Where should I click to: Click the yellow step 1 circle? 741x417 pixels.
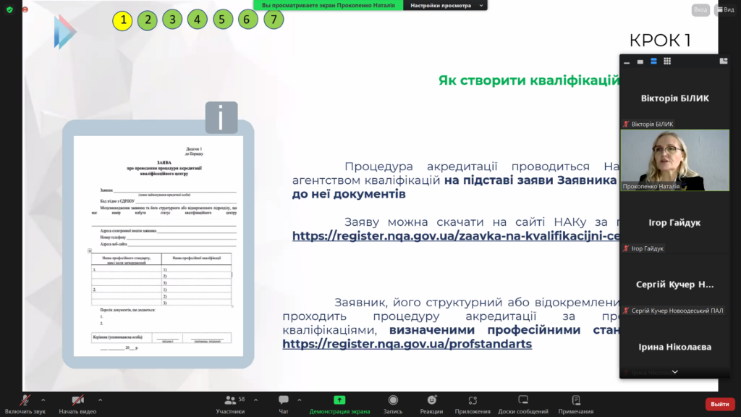tap(122, 20)
